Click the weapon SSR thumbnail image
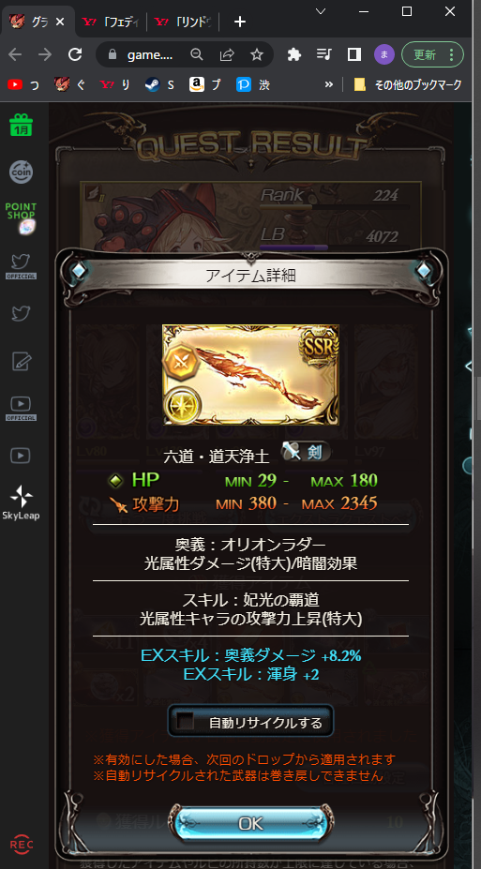The image size is (481, 869). 250,375
